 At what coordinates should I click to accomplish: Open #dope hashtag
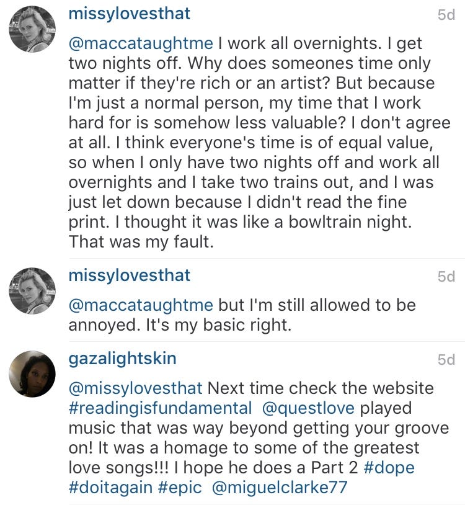click(389, 468)
